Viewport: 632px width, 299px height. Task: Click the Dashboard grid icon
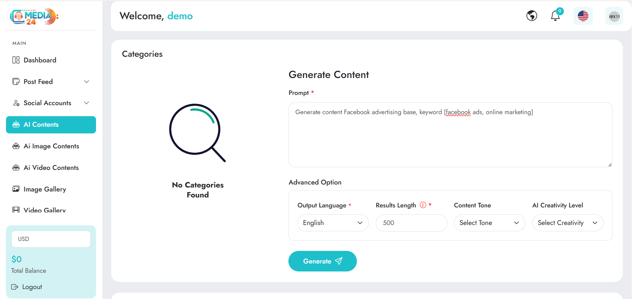[16, 60]
